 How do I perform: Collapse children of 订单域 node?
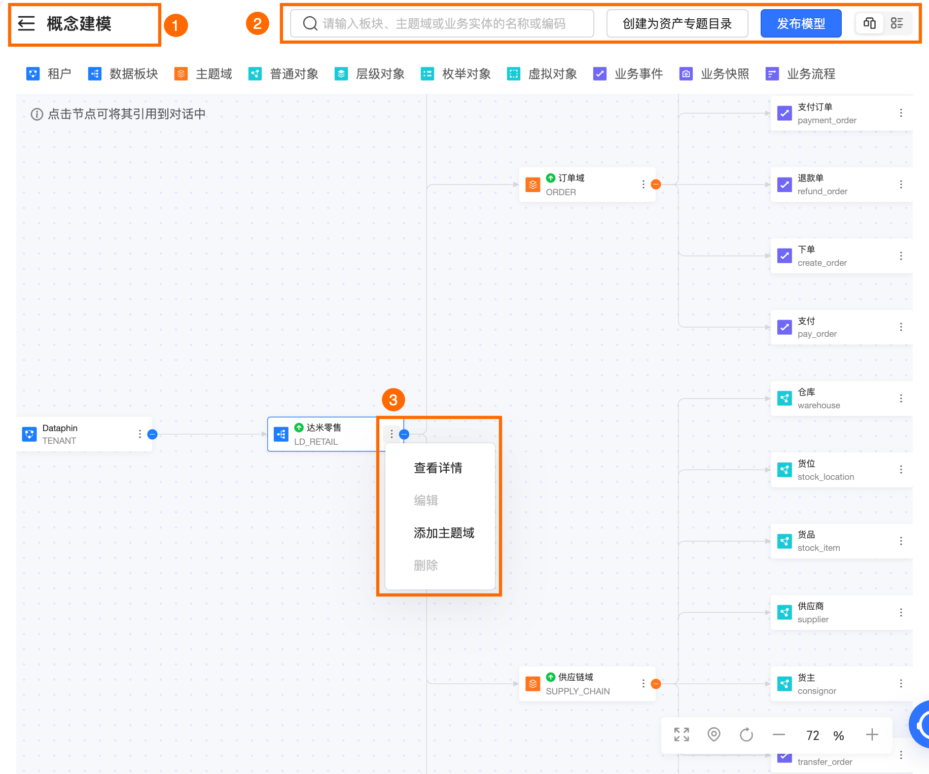(656, 185)
